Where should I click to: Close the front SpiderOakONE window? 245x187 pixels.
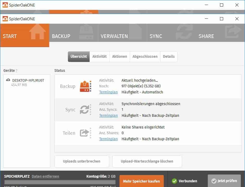pyautogui.click(x=237, y=19)
